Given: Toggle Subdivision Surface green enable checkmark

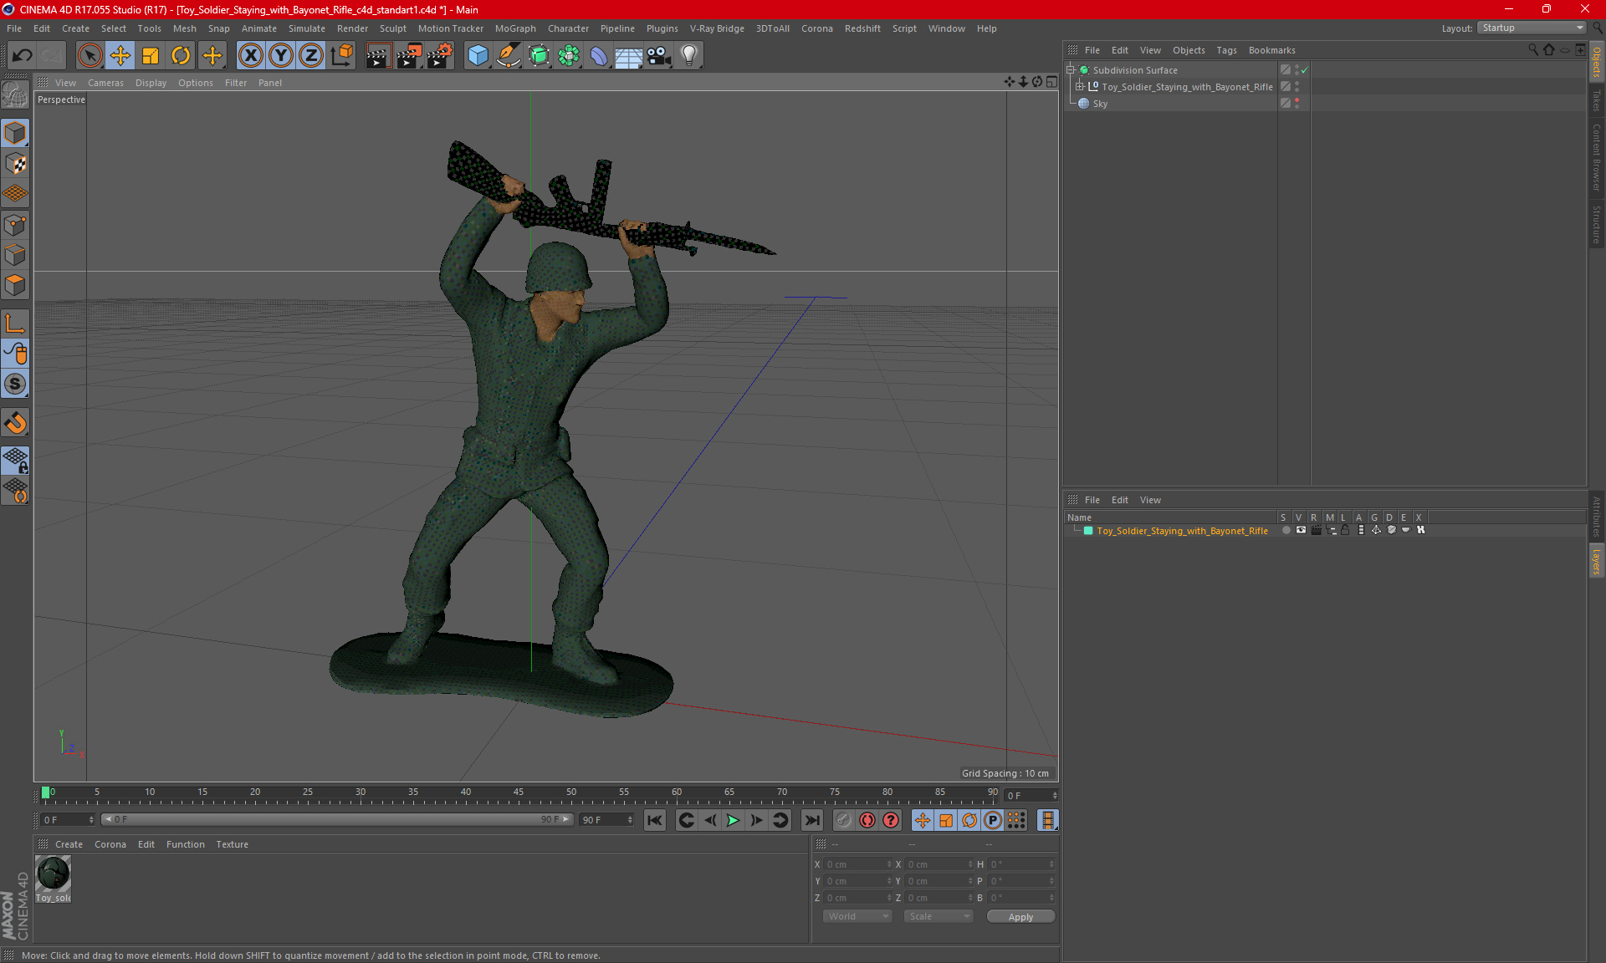Looking at the screenshot, I should click(1304, 70).
